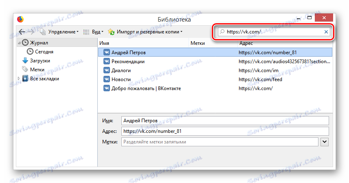Click VK icon next to Диалоги

click(107, 70)
